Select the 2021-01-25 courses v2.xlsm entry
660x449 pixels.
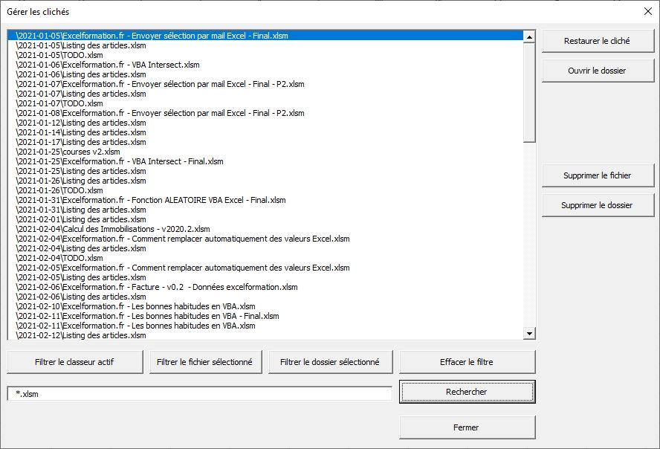click(68, 152)
